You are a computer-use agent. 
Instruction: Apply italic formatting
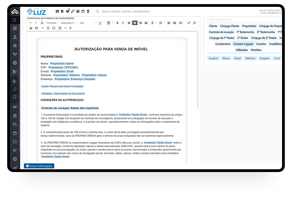[x=123, y=23]
